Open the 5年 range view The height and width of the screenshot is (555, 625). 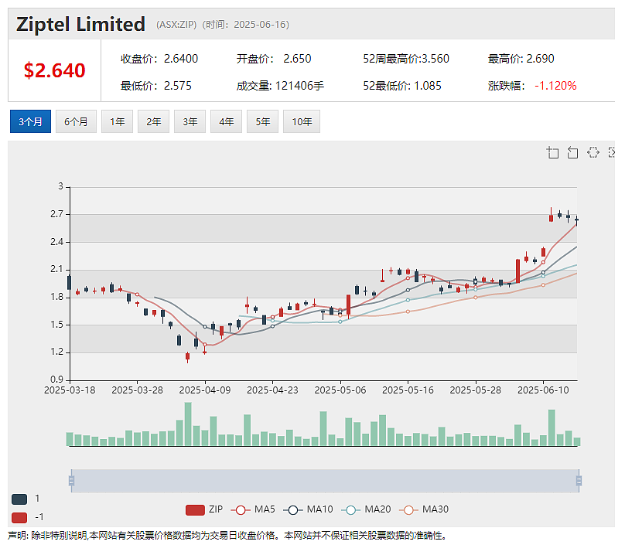(x=263, y=121)
